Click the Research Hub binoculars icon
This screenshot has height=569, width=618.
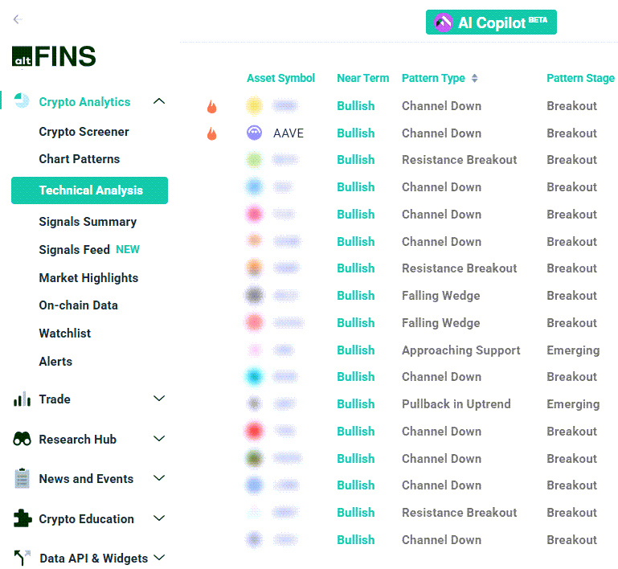coord(22,439)
